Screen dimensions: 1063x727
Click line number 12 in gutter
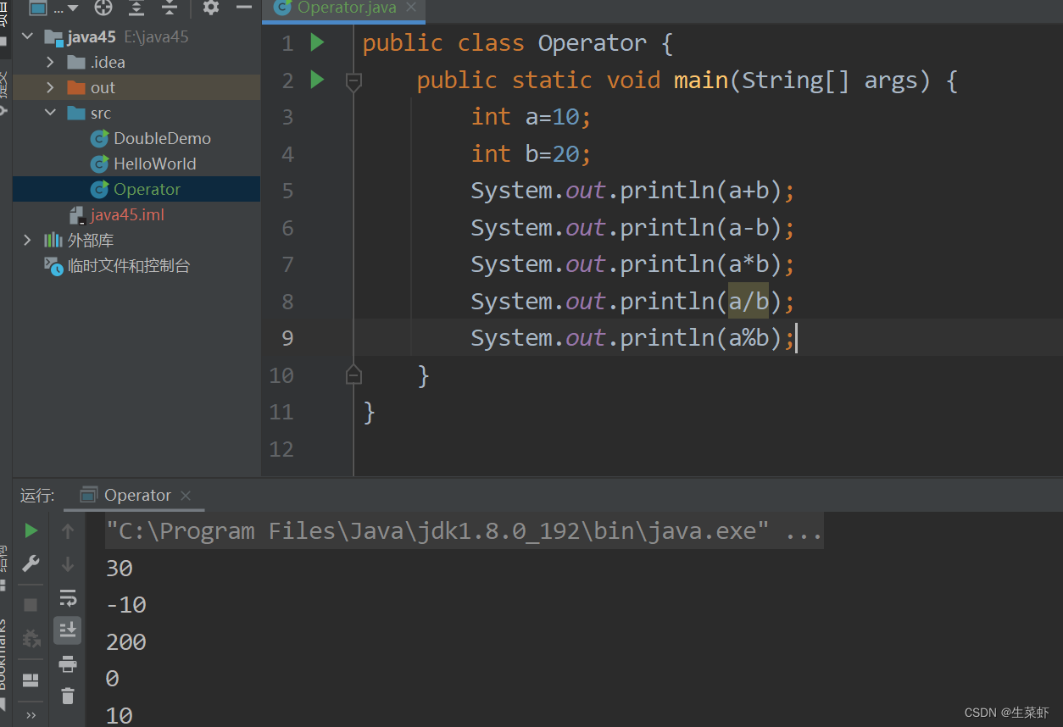(x=281, y=449)
